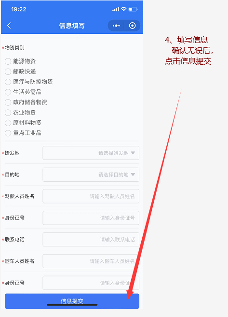Click the 联系电话 input field

(x=91, y=239)
